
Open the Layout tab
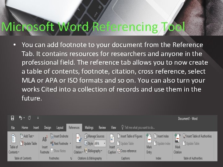tap(60, 128)
